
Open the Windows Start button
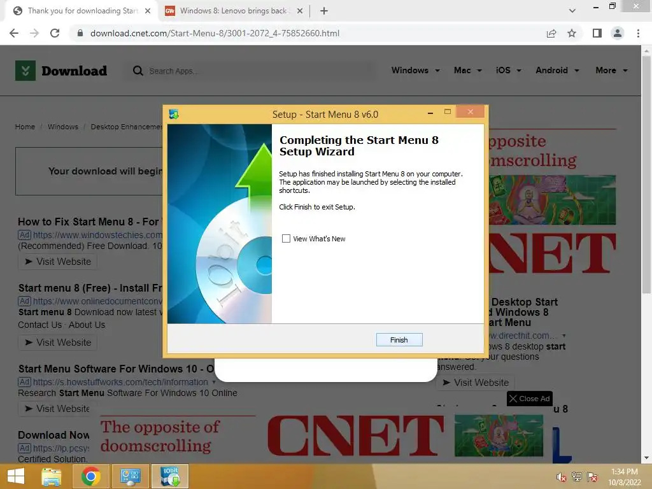click(x=16, y=476)
